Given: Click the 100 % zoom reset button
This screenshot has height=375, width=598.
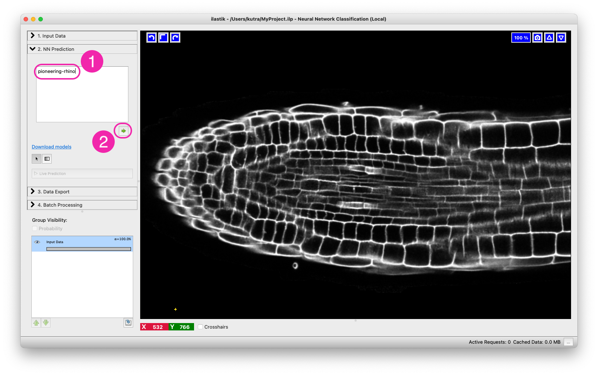Looking at the screenshot, I should click(x=521, y=38).
